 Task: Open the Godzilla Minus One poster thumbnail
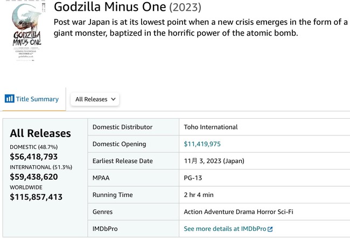(x=23, y=33)
